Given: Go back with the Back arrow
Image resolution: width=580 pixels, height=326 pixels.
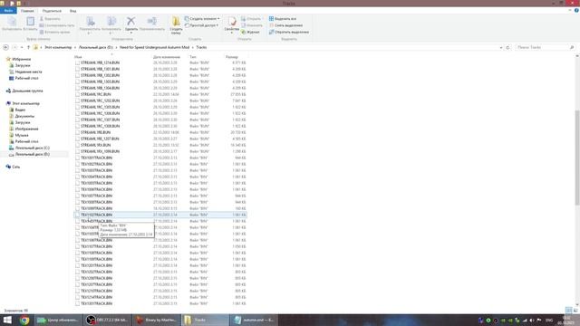Looking at the screenshot, I should click(x=5, y=47).
